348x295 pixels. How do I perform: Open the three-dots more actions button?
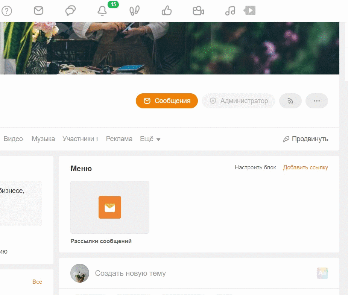316,101
